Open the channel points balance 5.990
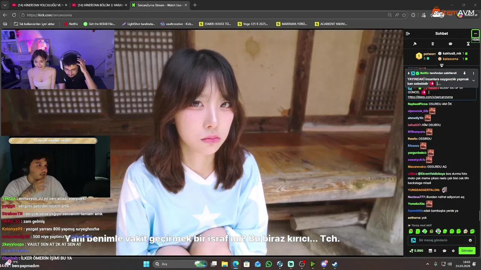Viewport: 481px width, 270px height. pyautogui.click(x=416, y=250)
